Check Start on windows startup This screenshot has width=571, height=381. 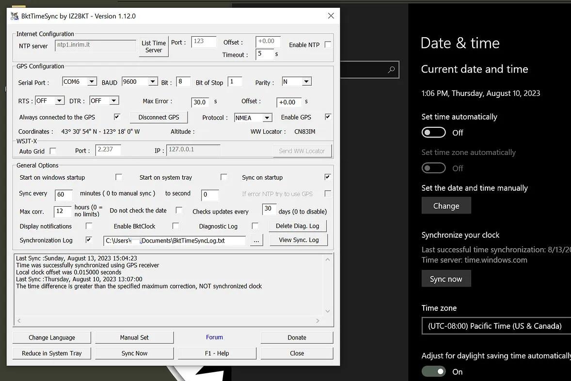(119, 177)
